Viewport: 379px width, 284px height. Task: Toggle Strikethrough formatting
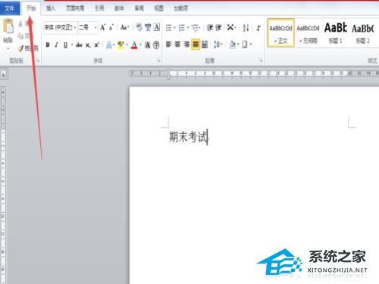pos(79,45)
